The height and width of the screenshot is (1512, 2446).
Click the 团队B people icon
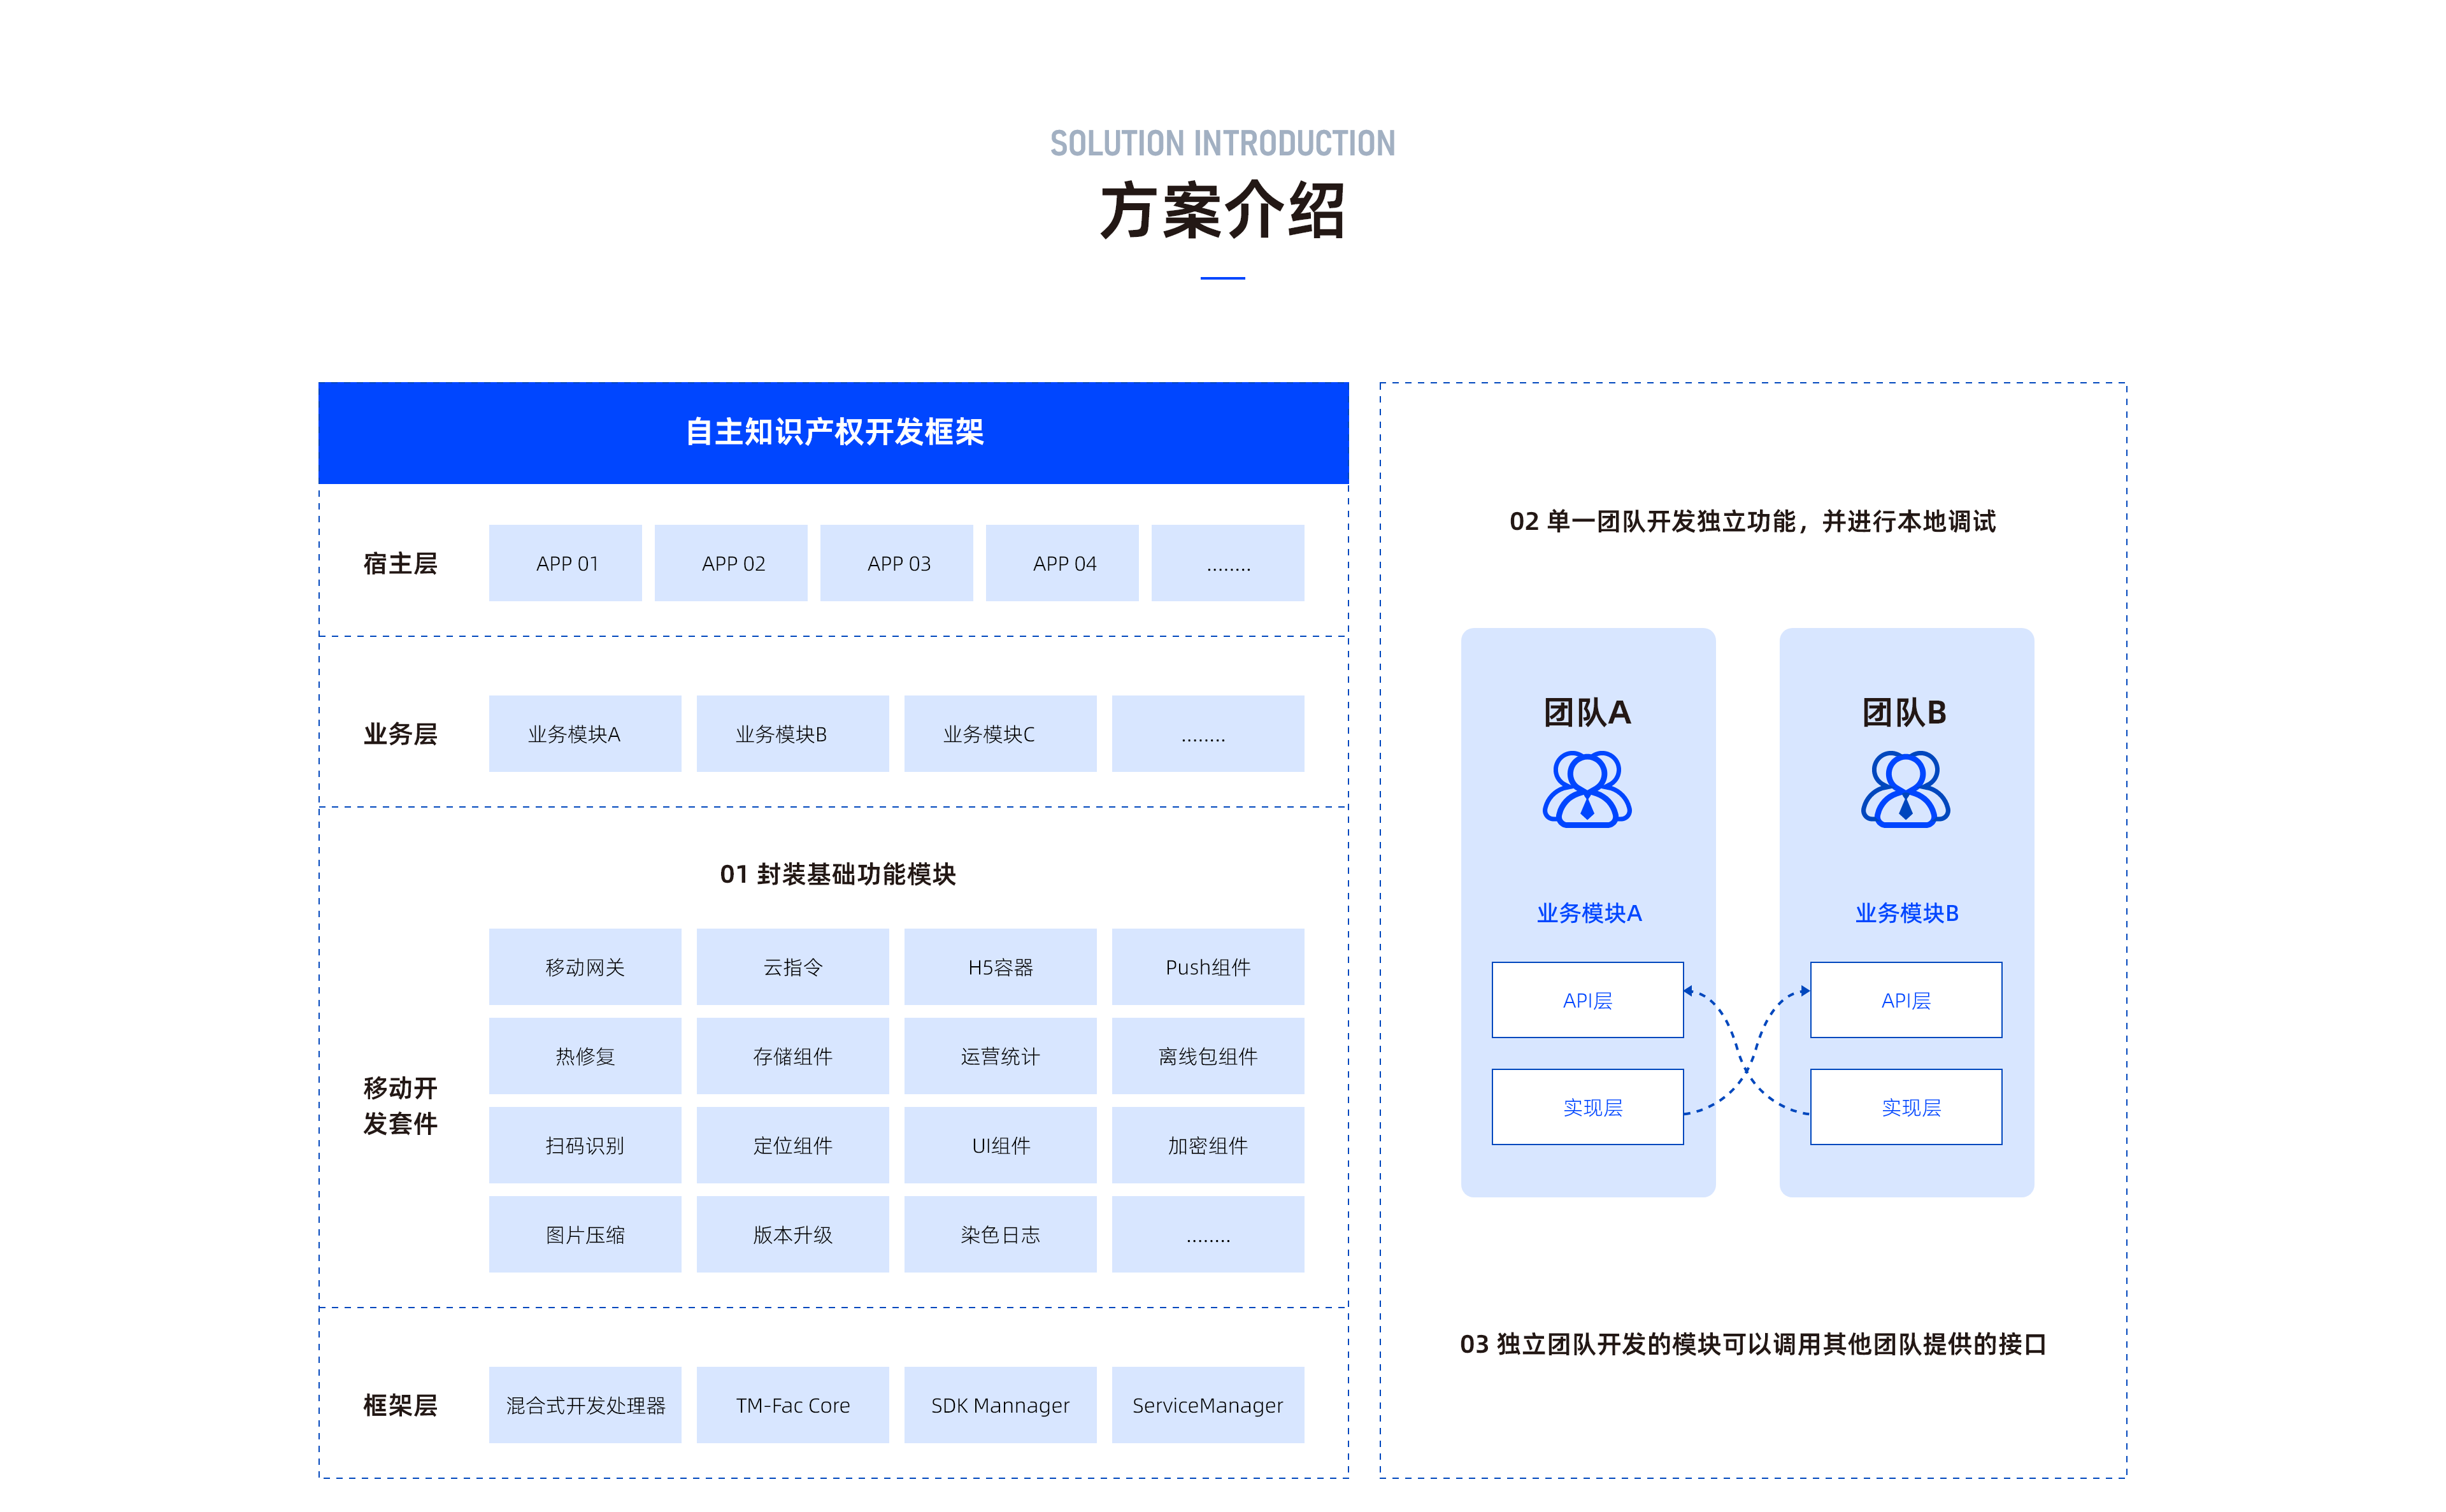coord(1905,789)
